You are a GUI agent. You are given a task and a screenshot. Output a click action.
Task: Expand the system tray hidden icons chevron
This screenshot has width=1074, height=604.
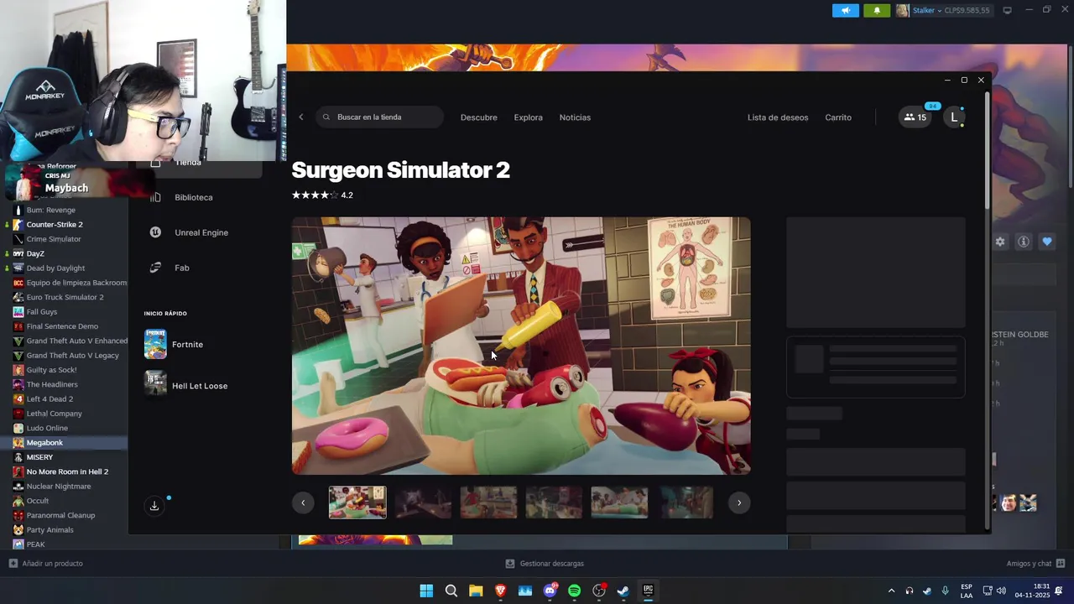(x=891, y=591)
